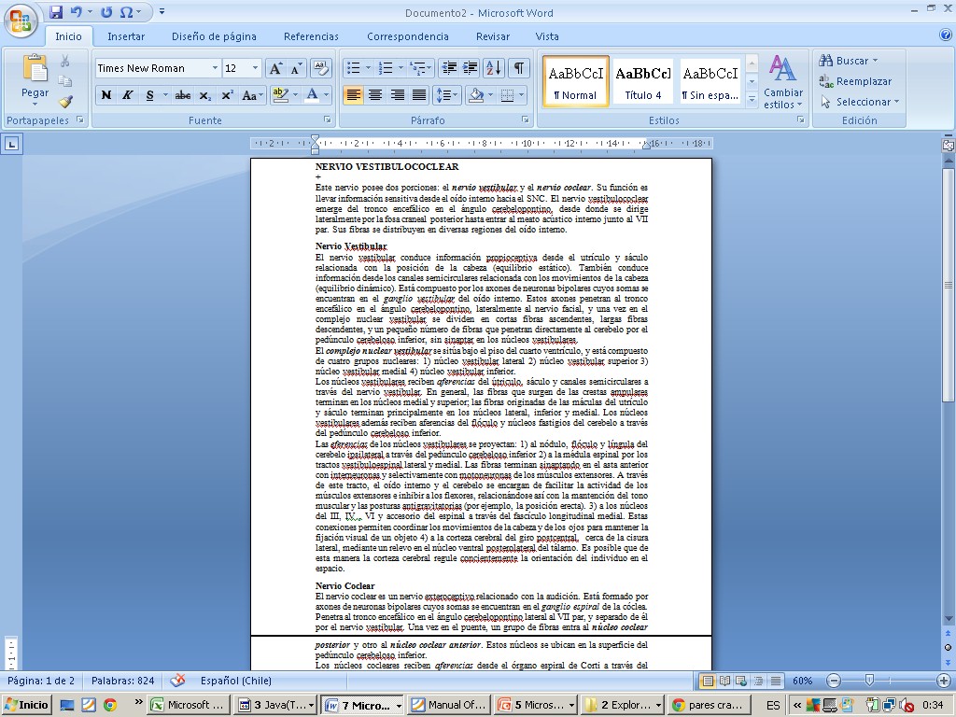956x717 pixels.
Task: Click the Clear Formatting eraser icon
Action: click(321, 68)
